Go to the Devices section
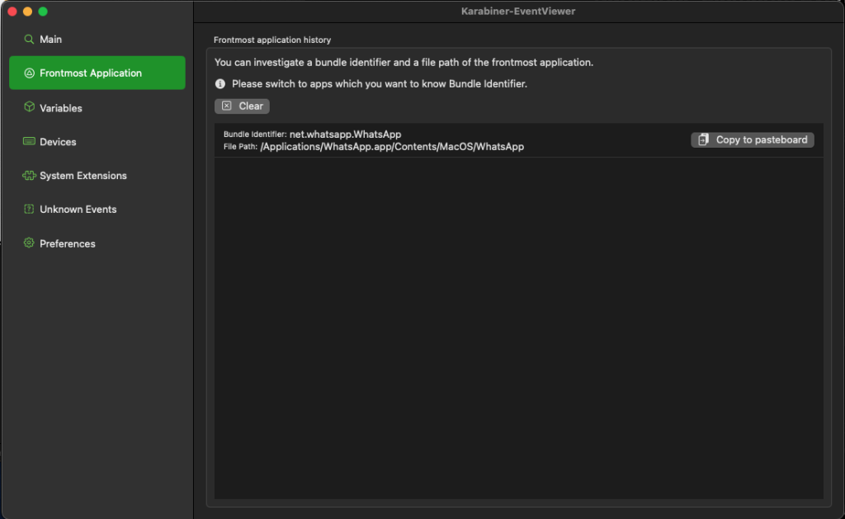The height and width of the screenshot is (519, 845). pyautogui.click(x=58, y=142)
